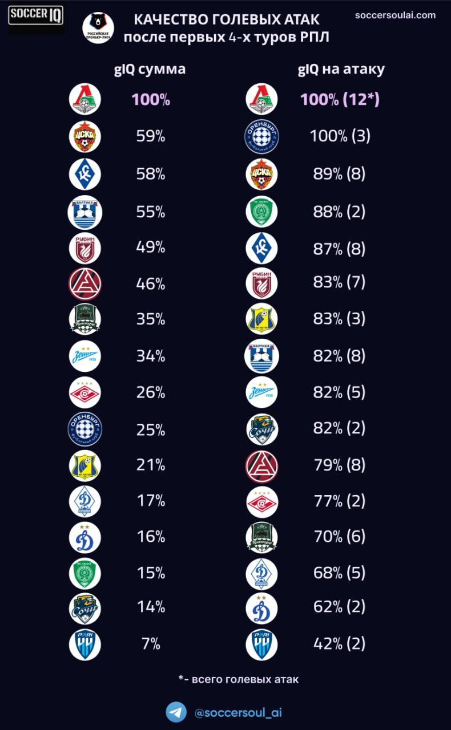Click the Orenburg logo beside 100% (3)

click(x=261, y=137)
